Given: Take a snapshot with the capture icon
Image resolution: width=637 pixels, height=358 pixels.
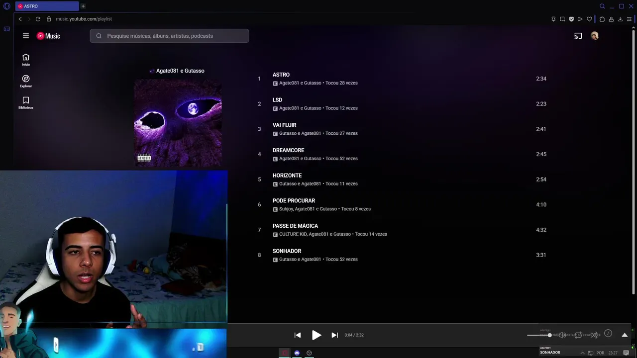Looking at the screenshot, I should (562, 19).
